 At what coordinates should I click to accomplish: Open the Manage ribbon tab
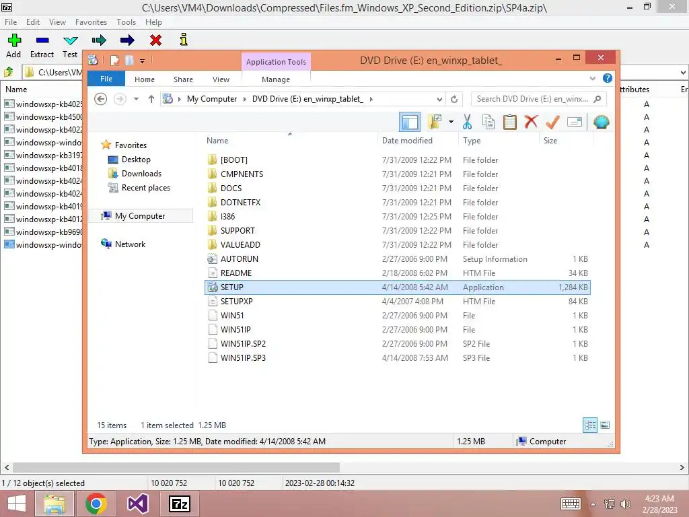point(276,79)
